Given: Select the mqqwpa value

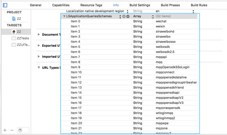Looking at the screenshot, I should click(x=162, y=123).
